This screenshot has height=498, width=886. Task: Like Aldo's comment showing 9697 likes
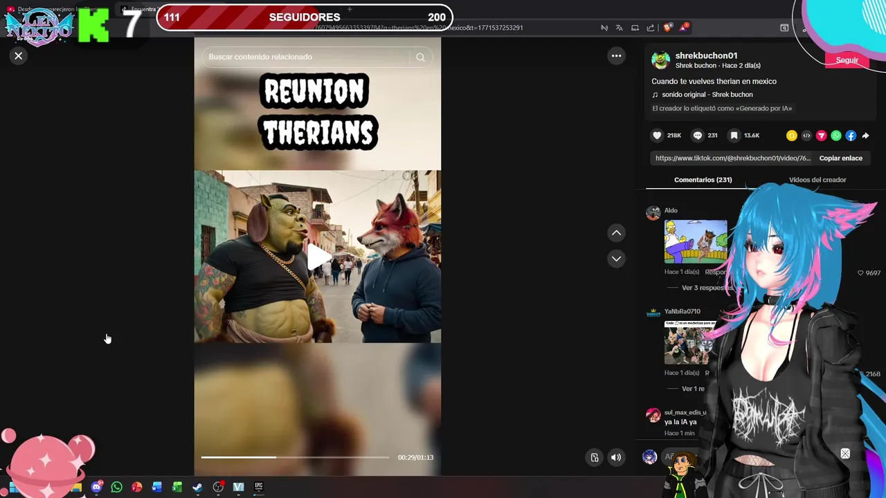coord(860,273)
